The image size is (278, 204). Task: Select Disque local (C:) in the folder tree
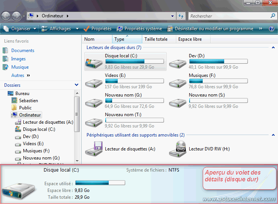[39, 129]
